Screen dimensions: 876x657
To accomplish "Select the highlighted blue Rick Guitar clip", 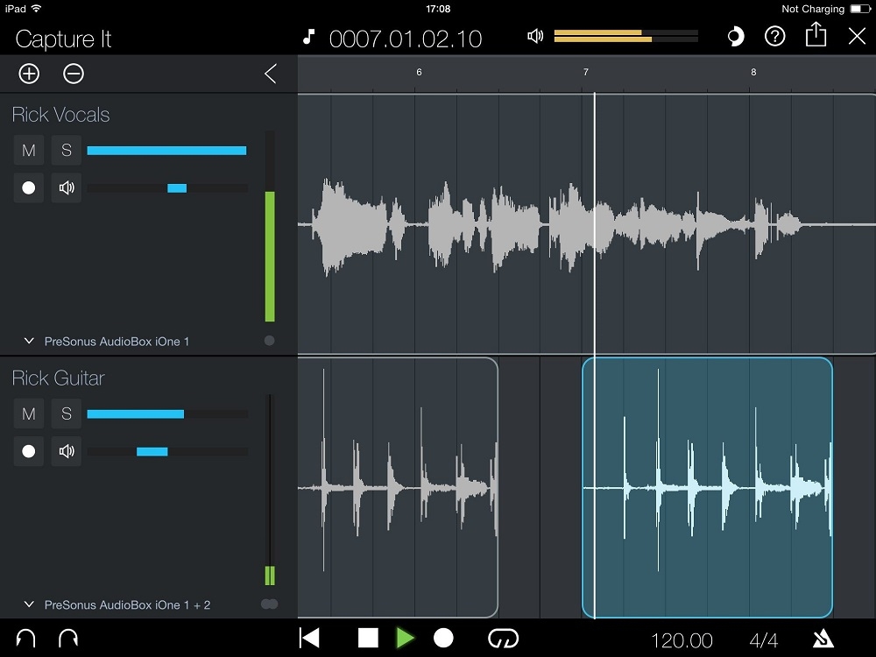I will pyautogui.click(x=707, y=488).
